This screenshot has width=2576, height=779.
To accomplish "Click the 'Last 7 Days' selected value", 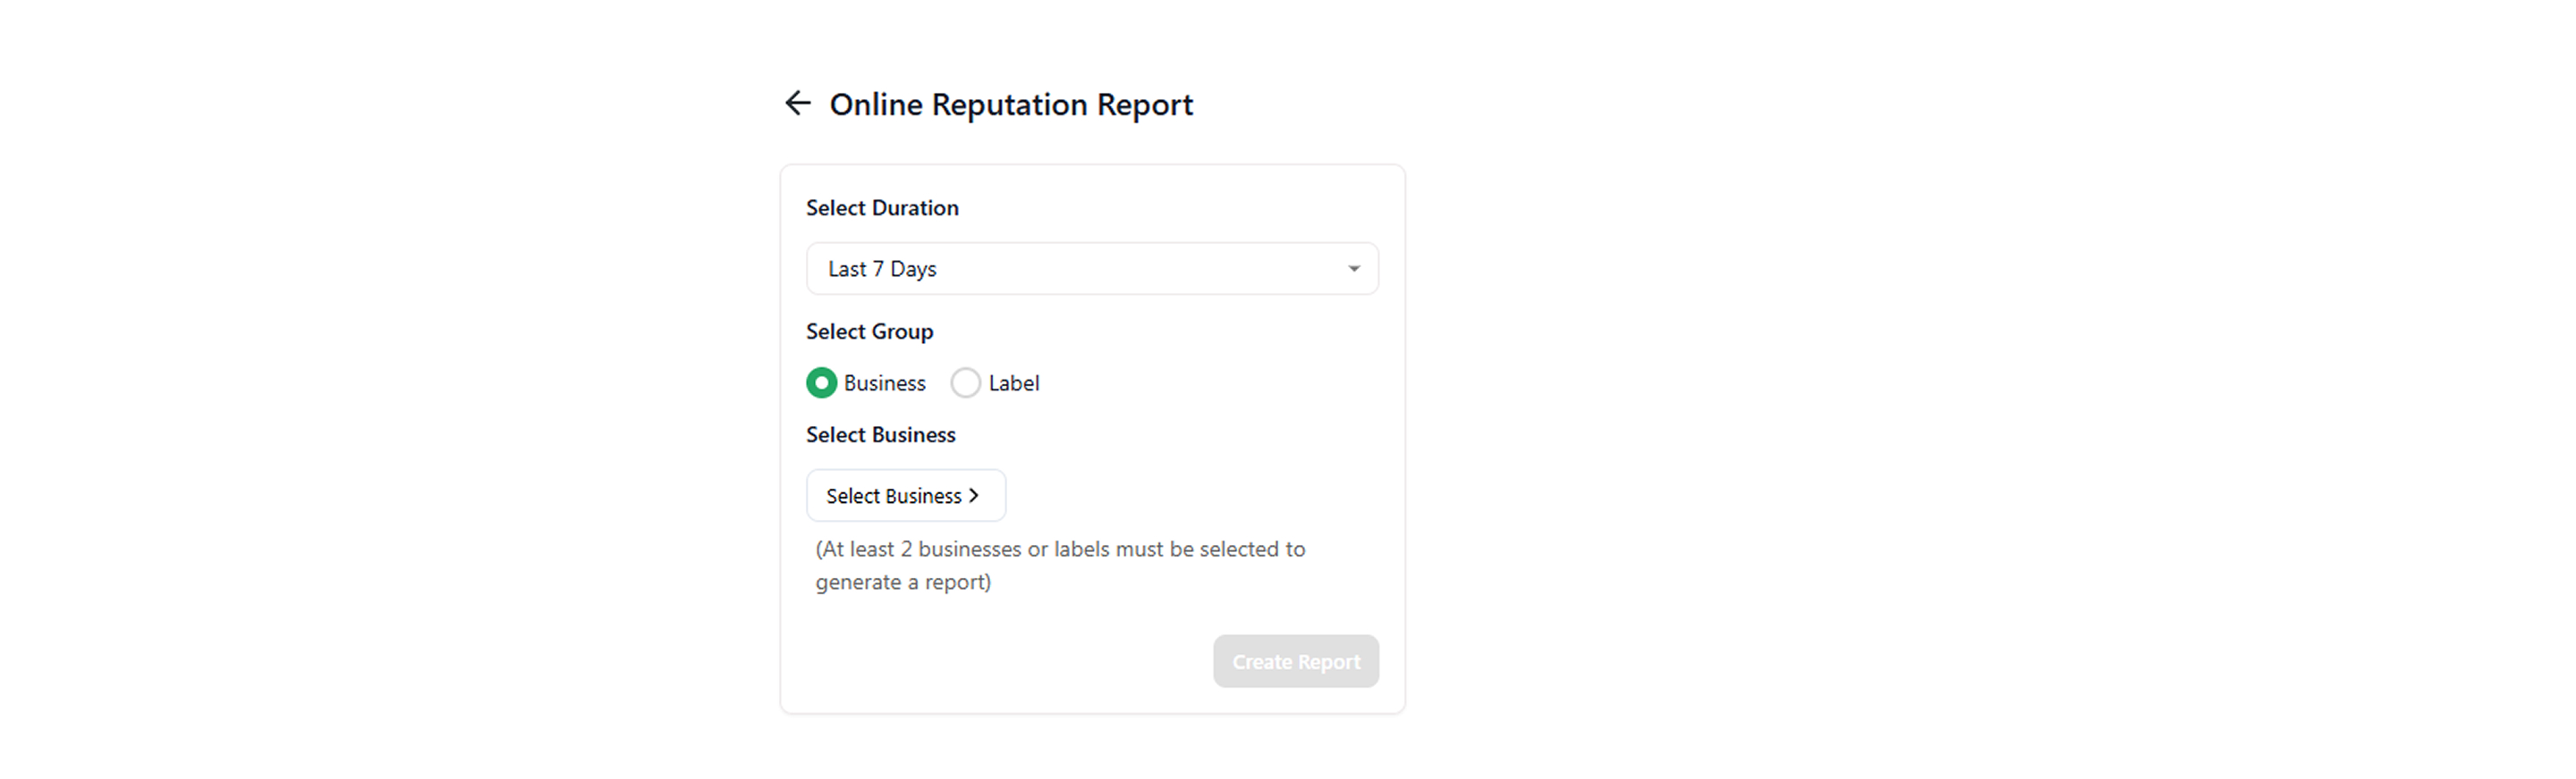I will [882, 269].
